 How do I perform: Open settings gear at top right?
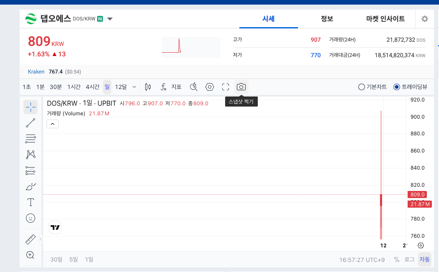click(425, 19)
